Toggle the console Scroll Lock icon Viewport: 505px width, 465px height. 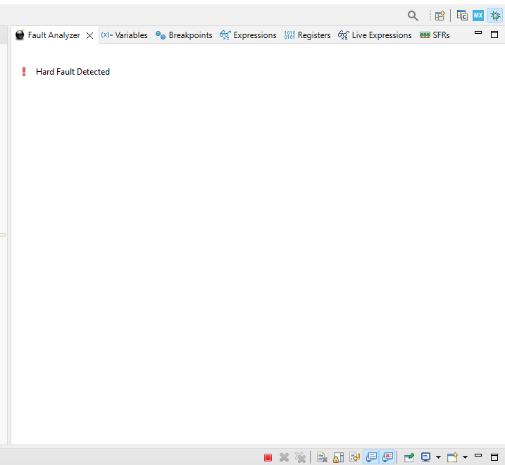(x=338, y=457)
